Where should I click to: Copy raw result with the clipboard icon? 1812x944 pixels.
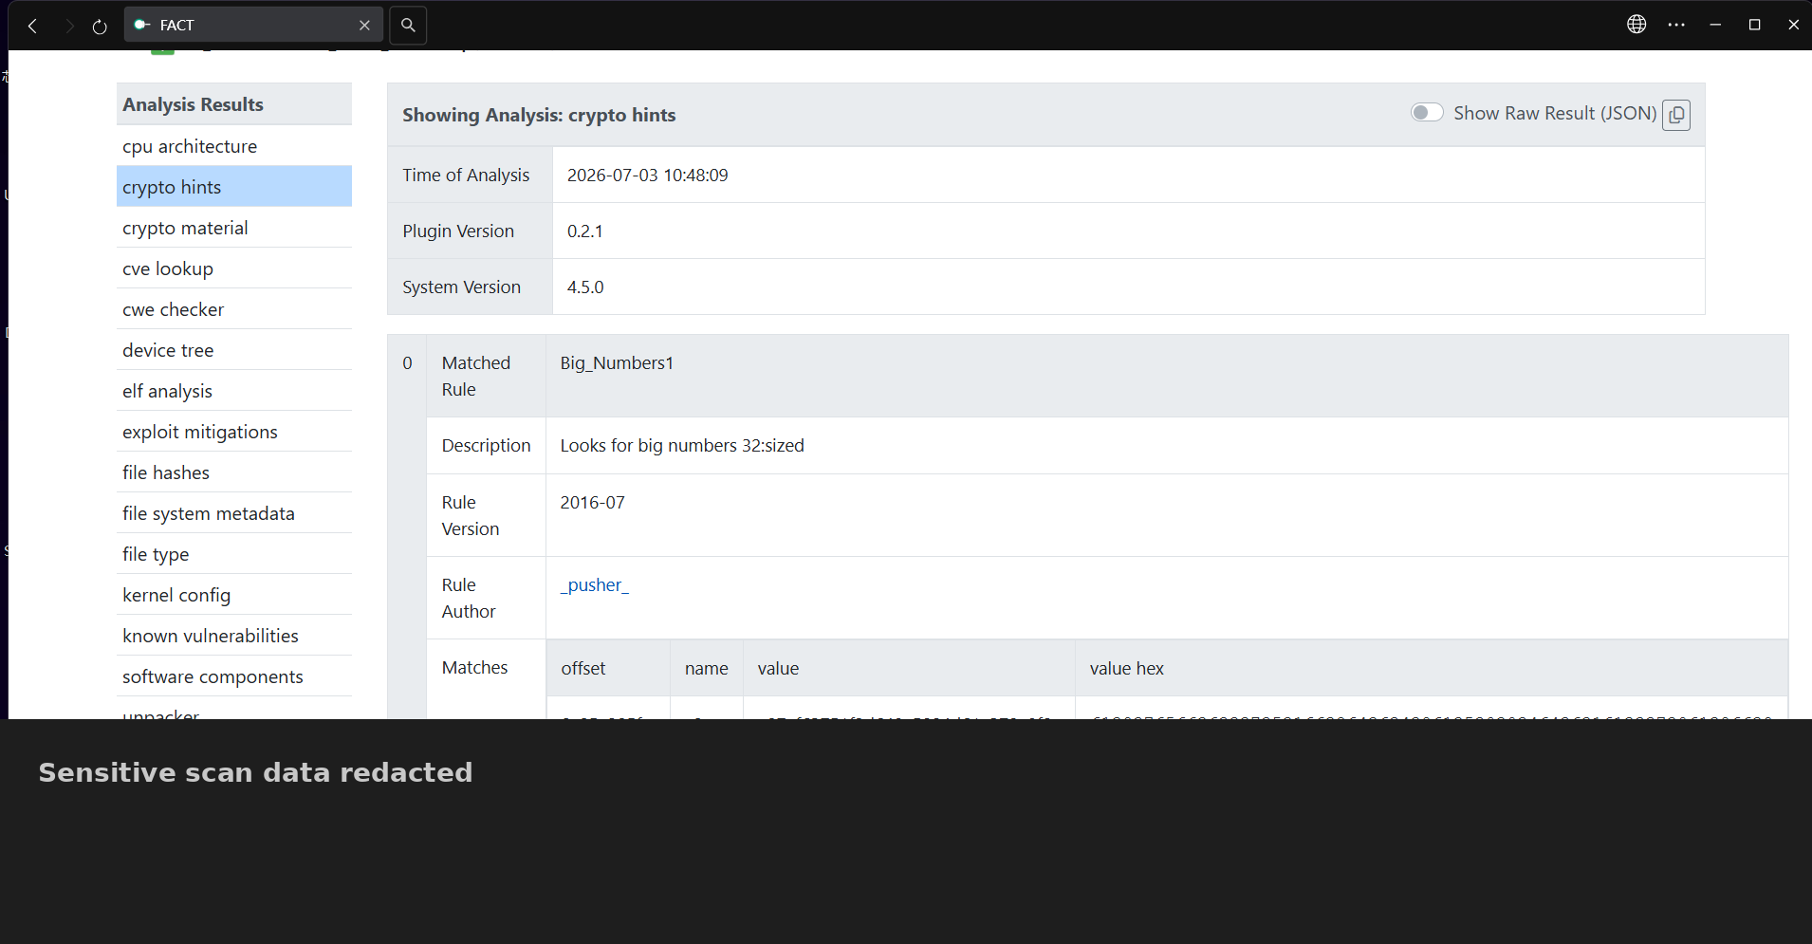(x=1676, y=115)
